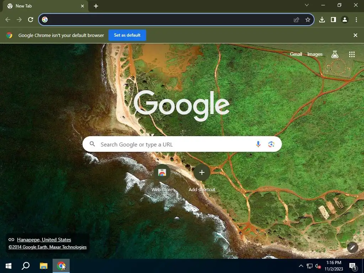The width and height of the screenshot is (364, 273).
Task: Open Windows taskbar search
Action: [26, 266]
